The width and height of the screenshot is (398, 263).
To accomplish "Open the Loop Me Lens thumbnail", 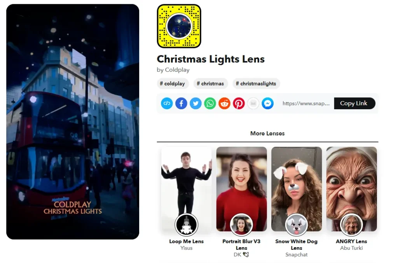I will tap(186, 189).
